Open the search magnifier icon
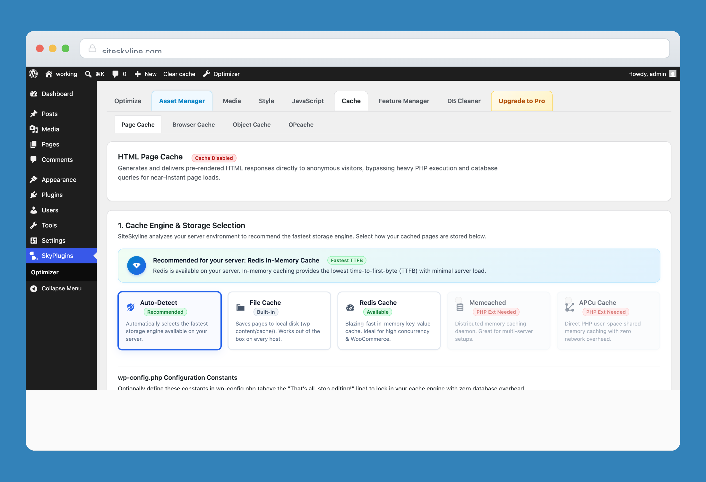706x482 pixels. (x=88, y=74)
